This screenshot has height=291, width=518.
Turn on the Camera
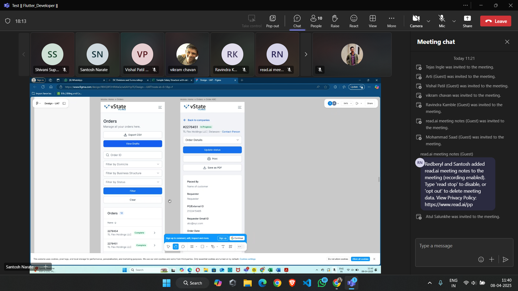(416, 21)
